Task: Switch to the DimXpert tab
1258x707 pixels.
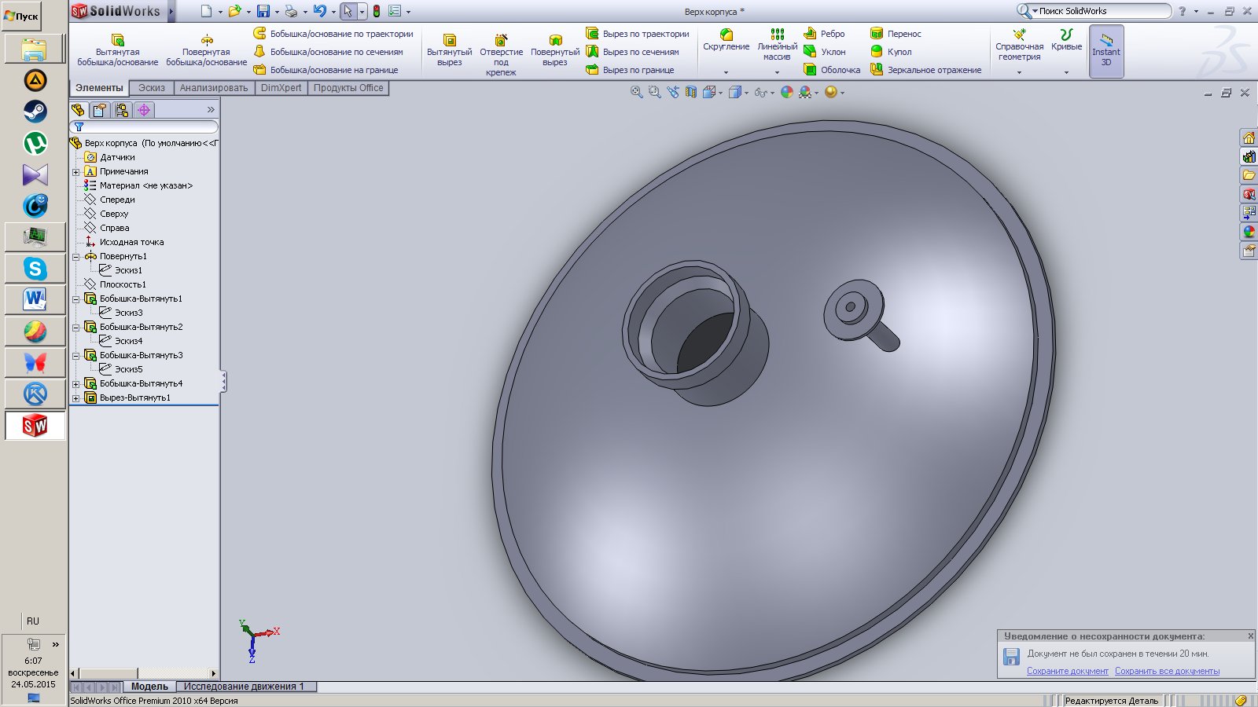Action: point(281,88)
